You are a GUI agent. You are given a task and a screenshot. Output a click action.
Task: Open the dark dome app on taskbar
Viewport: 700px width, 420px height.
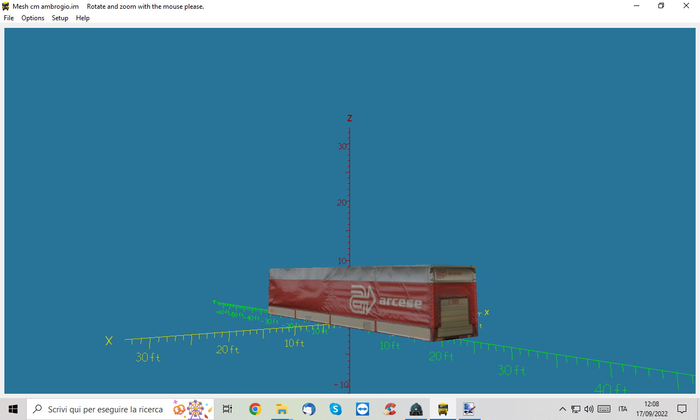point(416,409)
